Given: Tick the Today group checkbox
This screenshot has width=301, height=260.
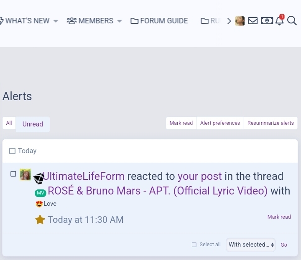Looking at the screenshot, I should pyautogui.click(x=12, y=151).
